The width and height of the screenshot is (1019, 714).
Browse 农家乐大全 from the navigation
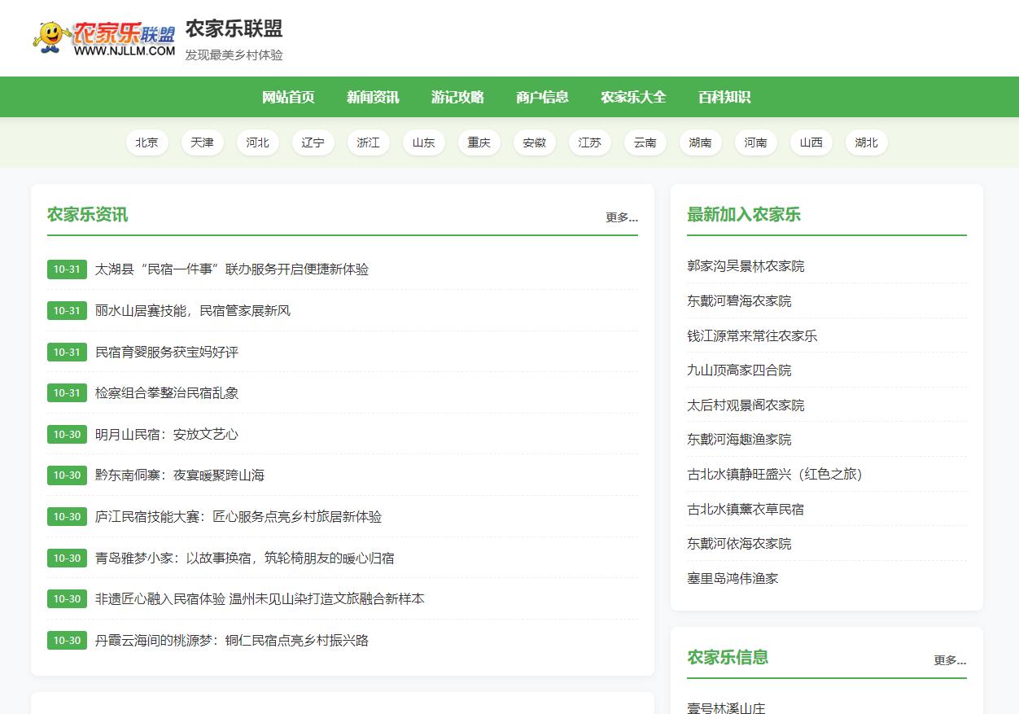click(x=633, y=97)
